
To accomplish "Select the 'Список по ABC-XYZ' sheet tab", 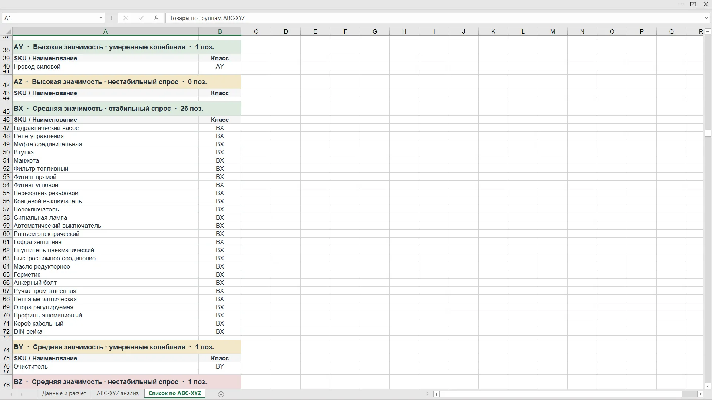I will click(x=175, y=393).
